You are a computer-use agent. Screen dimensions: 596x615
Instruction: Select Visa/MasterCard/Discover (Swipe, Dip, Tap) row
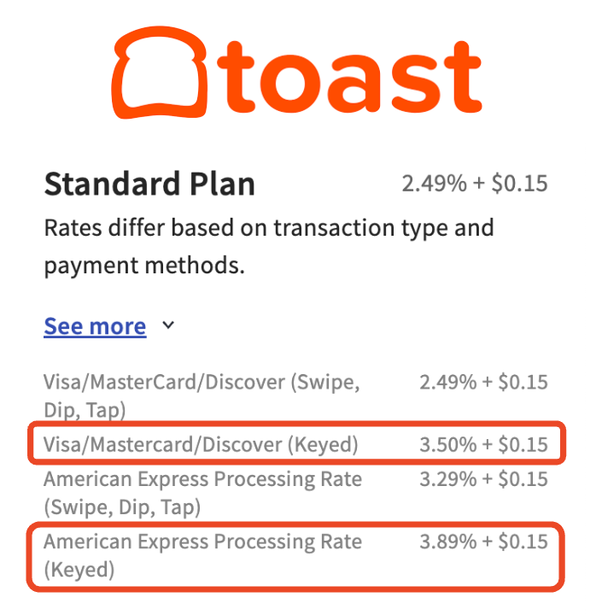[295, 395]
